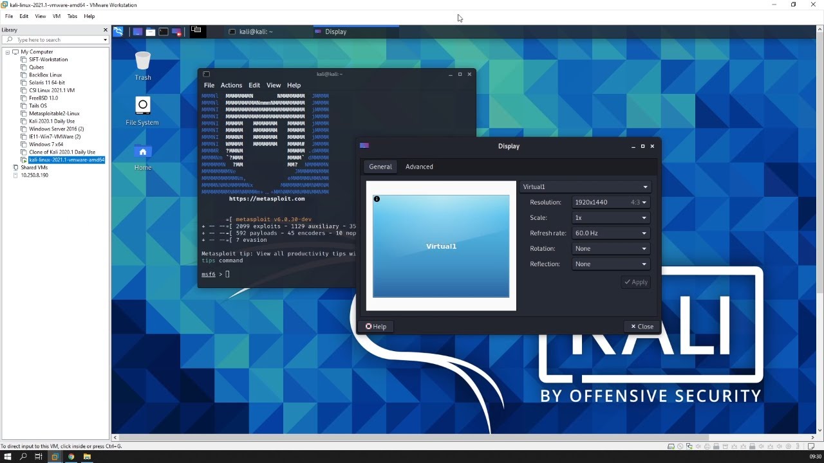The width and height of the screenshot is (824, 463).
Task: Open terminal Actions menu
Action: [x=231, y=85]
